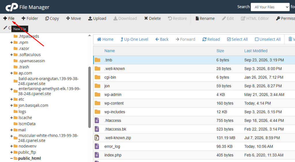
Task: Open the All Your Files search dropdown
Action: tap(270, 7)
